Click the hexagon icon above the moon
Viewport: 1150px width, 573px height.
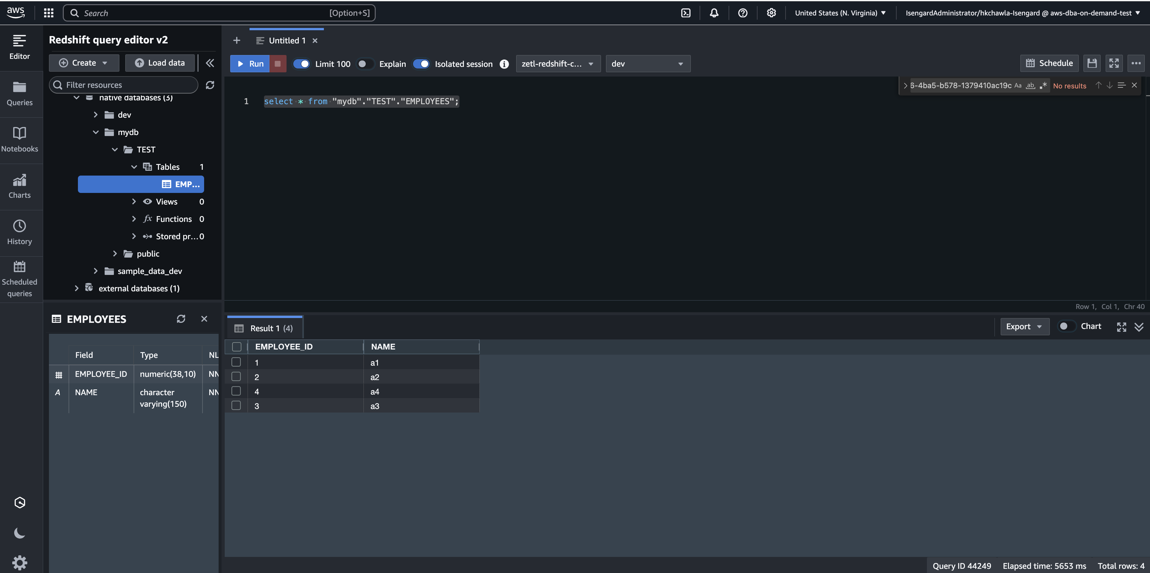(x=20, y=503)
